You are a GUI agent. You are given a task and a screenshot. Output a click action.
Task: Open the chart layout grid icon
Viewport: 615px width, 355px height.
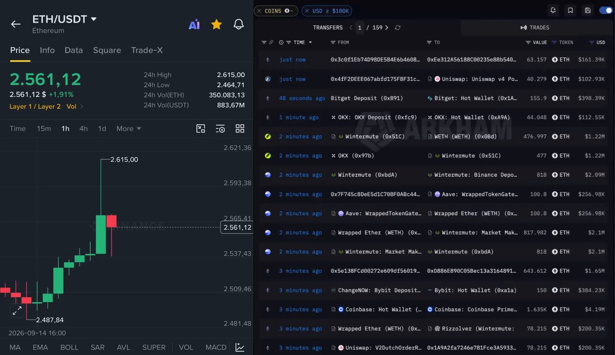click(x=240, y=128)
